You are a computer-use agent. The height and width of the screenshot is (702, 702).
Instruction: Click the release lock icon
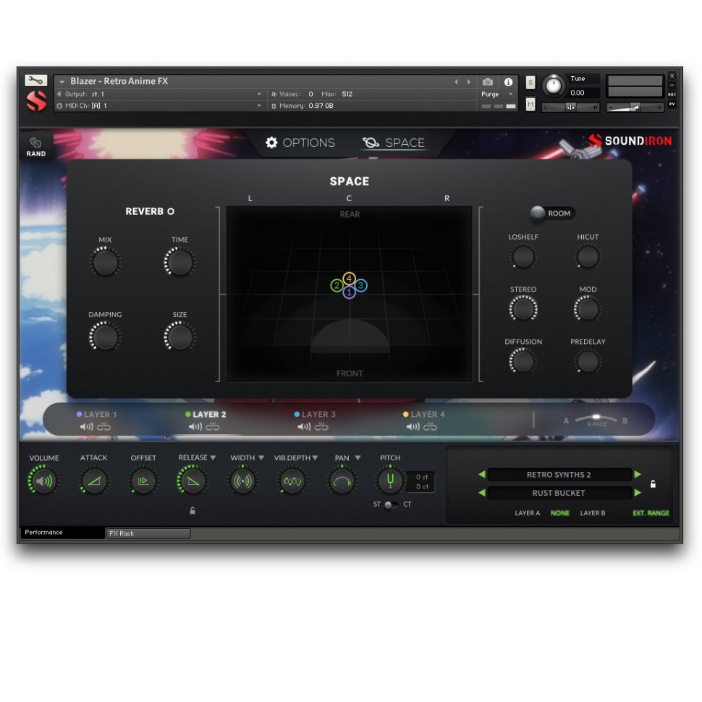point(193,510)
